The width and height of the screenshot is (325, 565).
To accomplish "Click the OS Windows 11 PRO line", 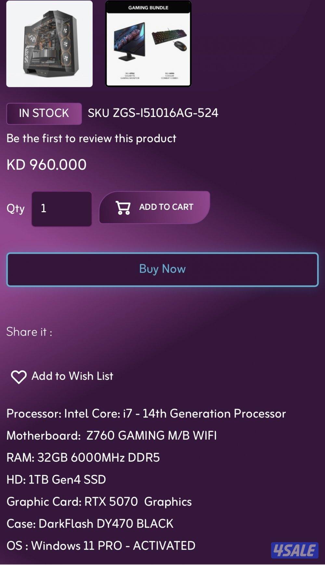I will click(101, 546).
